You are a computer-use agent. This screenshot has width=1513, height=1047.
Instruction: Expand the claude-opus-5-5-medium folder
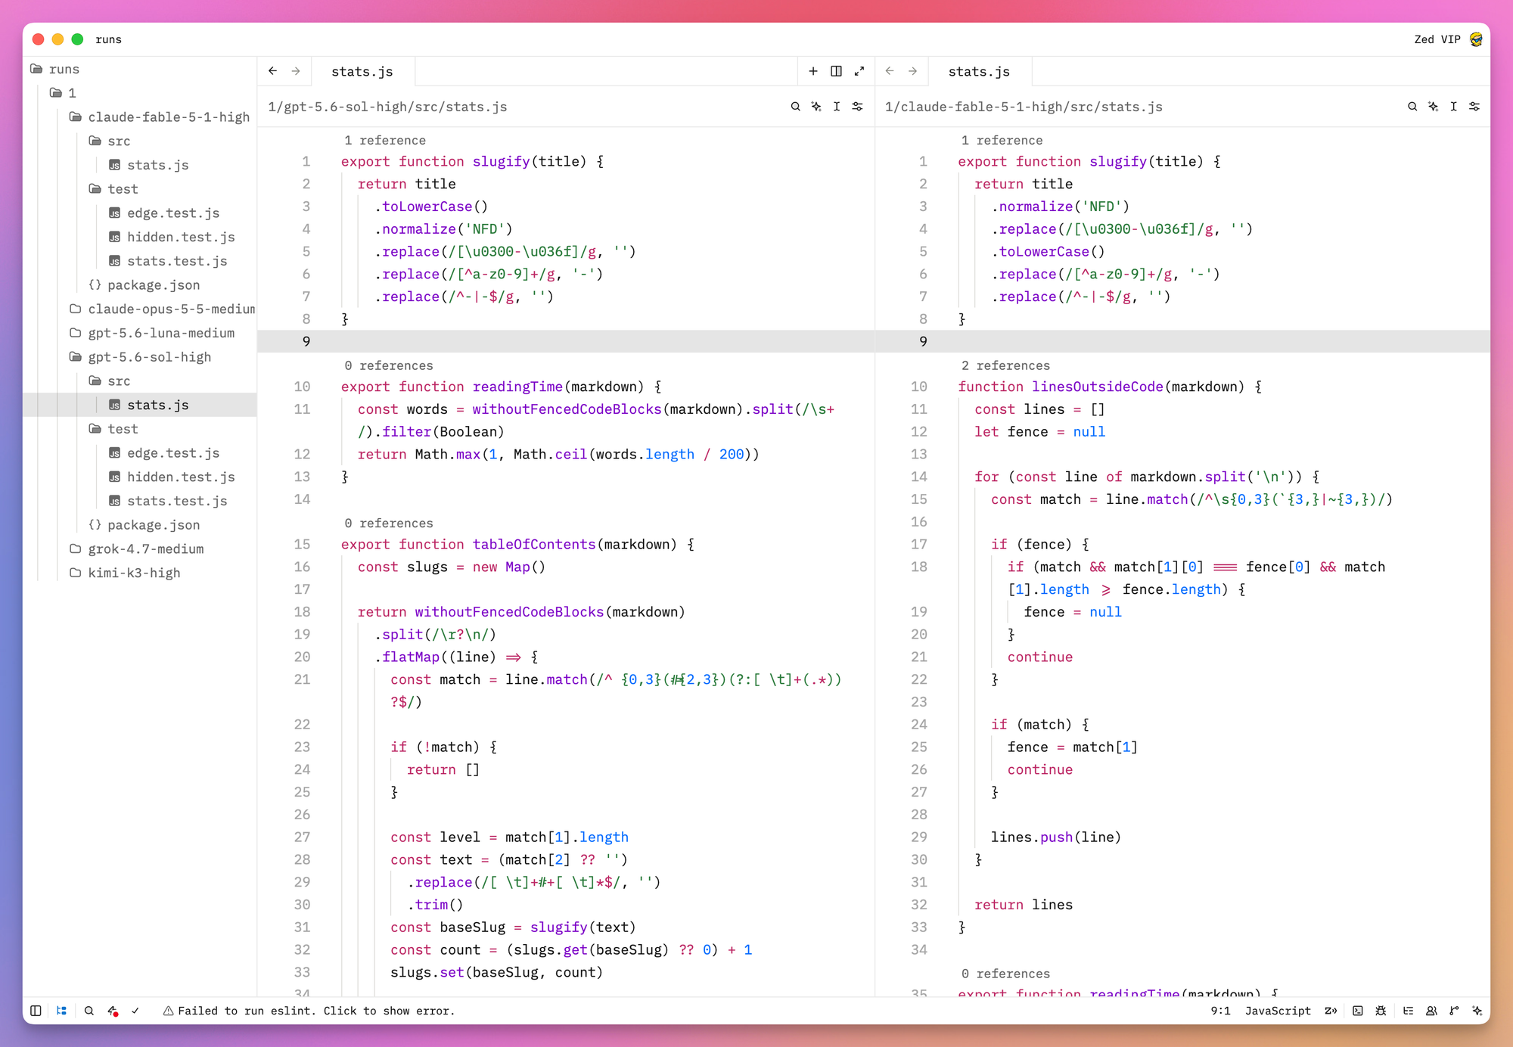coord(162,309)
